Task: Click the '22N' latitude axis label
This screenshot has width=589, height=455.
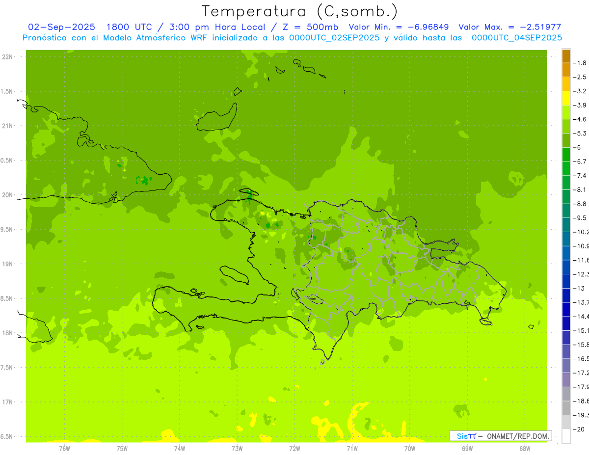Action: (7, 57)
